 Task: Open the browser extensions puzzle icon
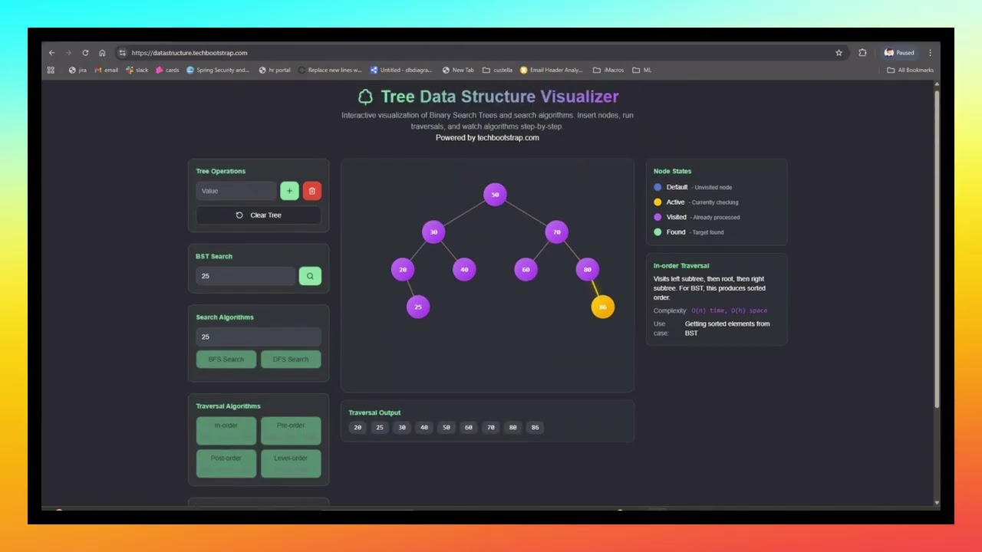pos(862,53)
